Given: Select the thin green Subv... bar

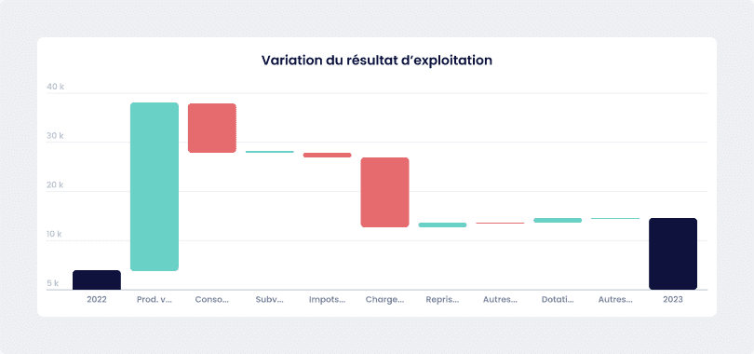Looking at the screenshot, I should [270, 152].
